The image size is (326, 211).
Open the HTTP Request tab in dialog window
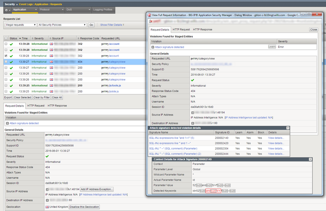tap(181, 29)
